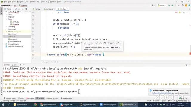Toggle the Terminal tool window button
Image resolution: width=191 pixels, height=107 pixels.
(40, 98)
